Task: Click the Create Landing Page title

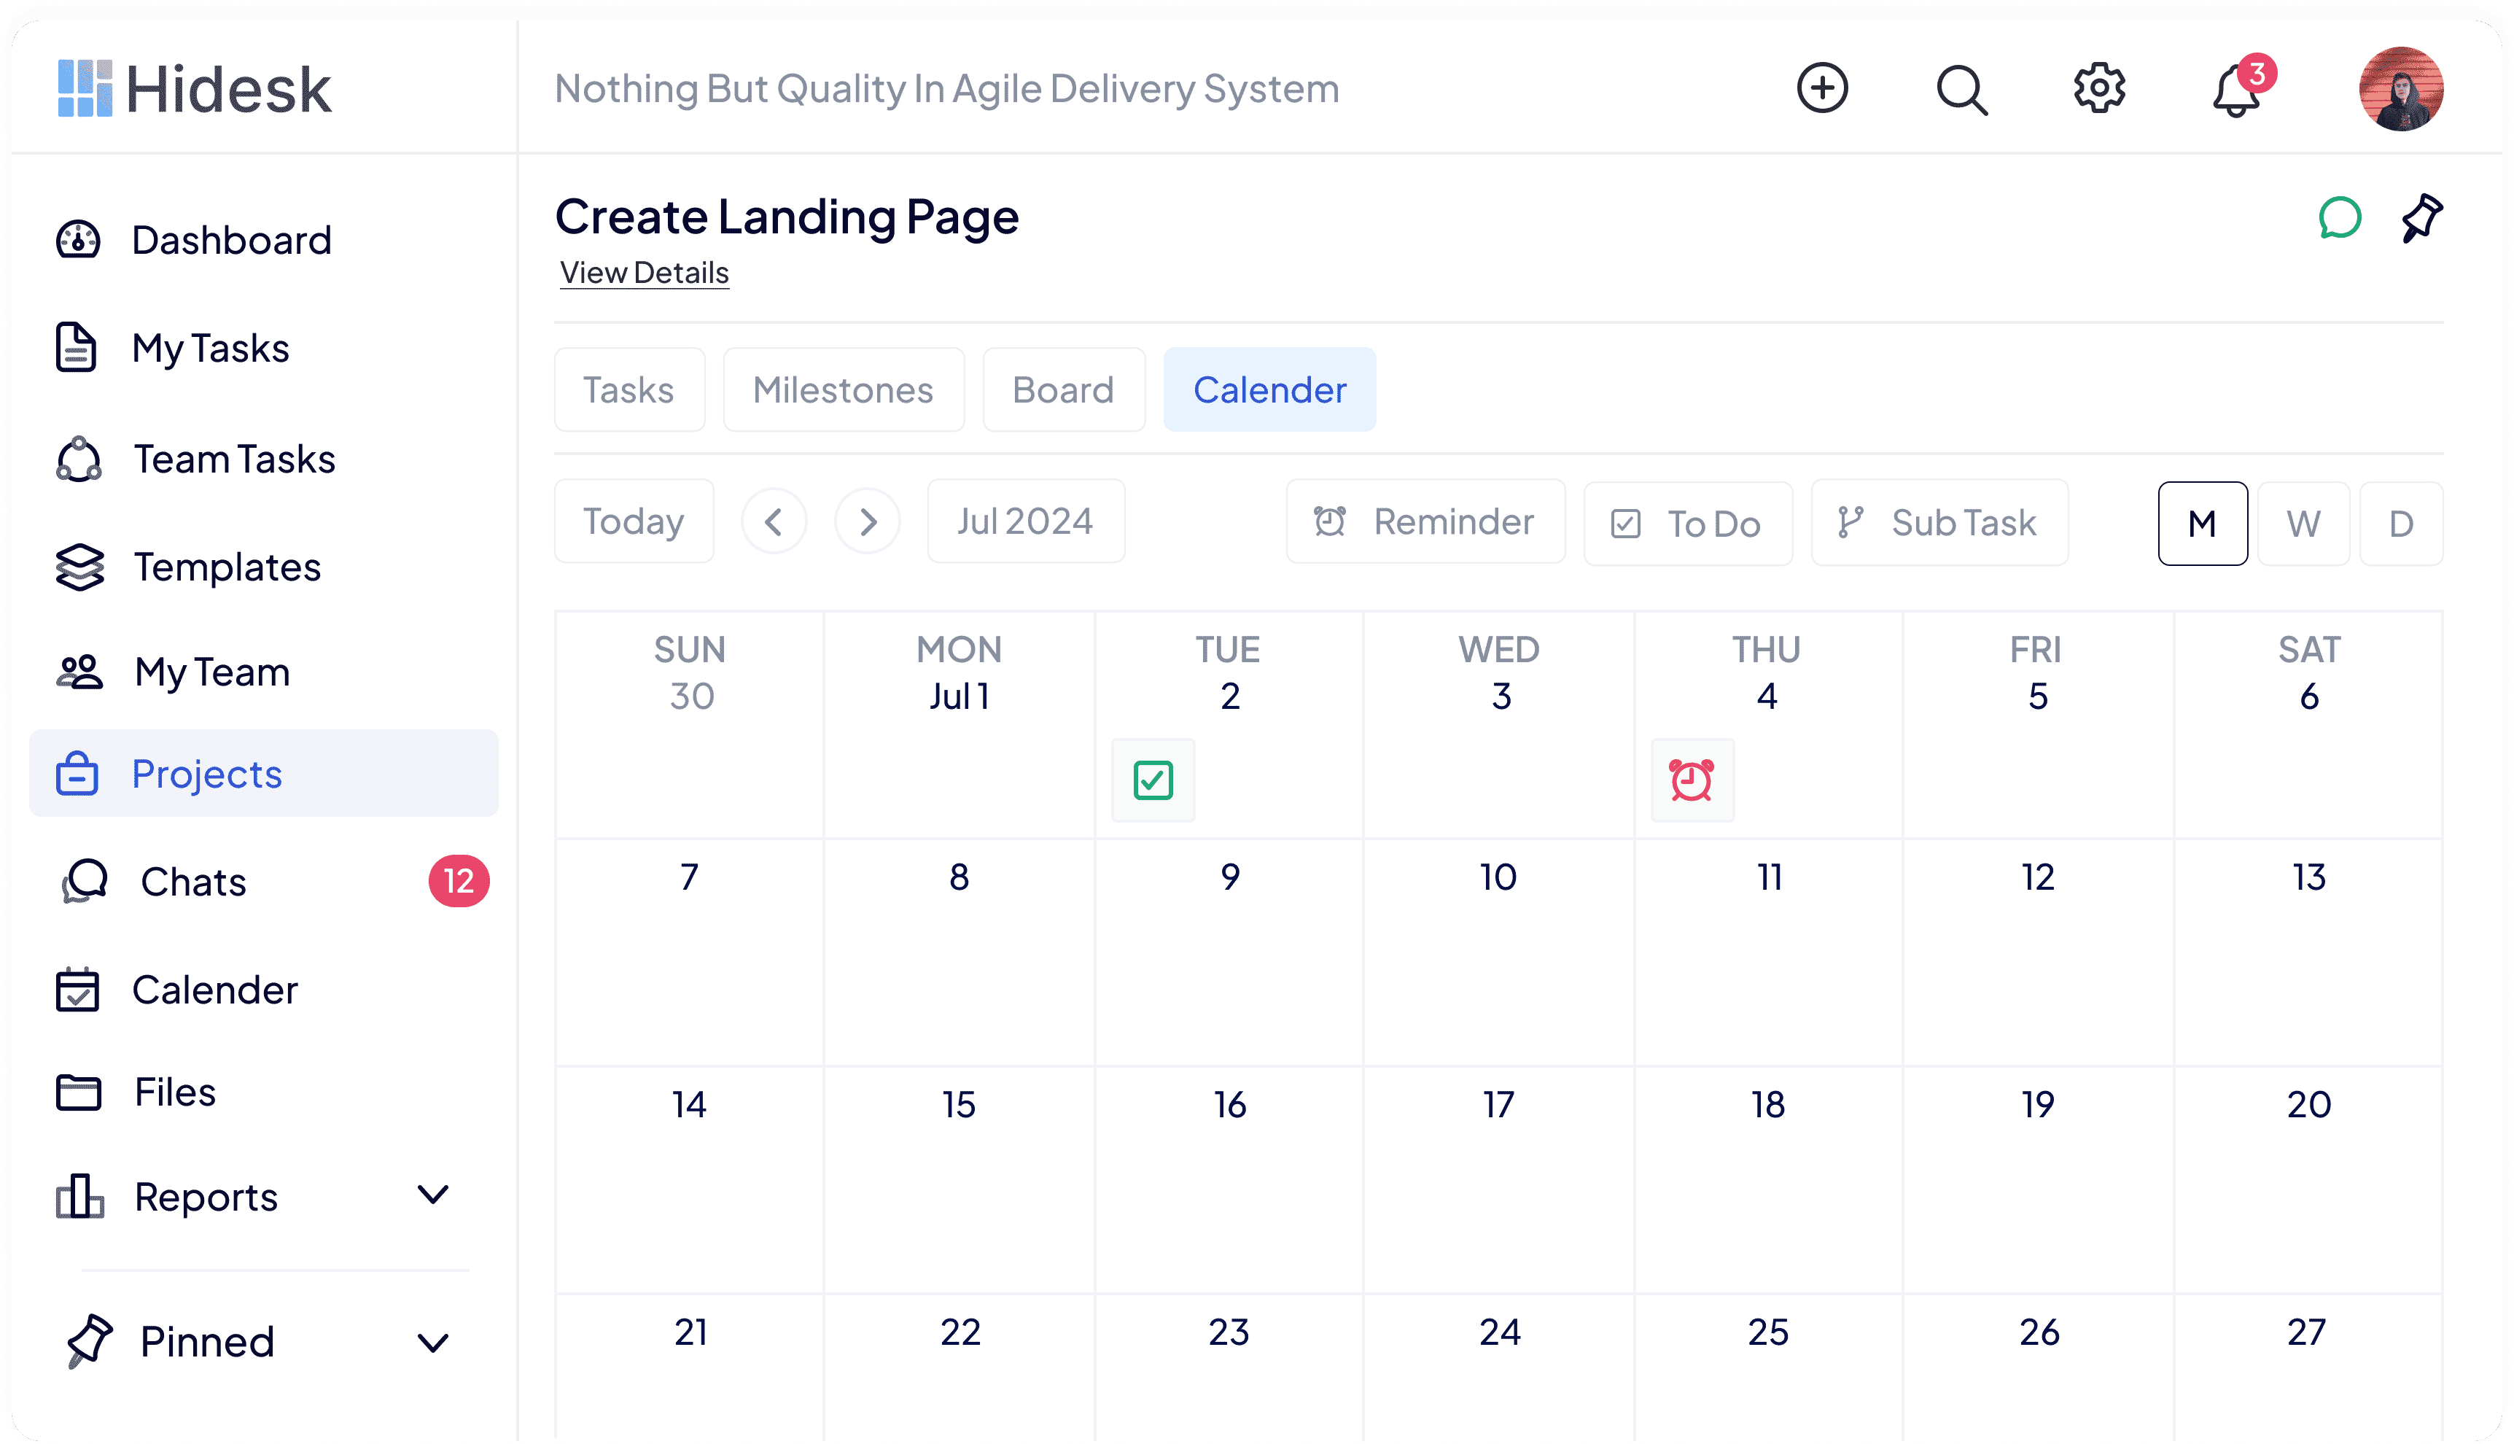Action: pyautogui.click(x=786, y=216)
